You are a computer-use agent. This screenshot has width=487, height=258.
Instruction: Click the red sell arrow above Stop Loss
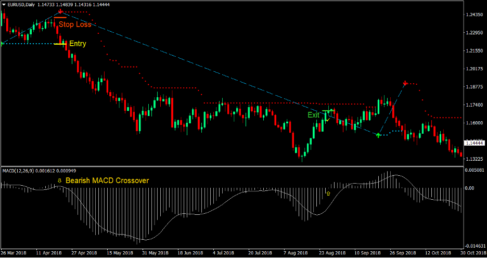click(60, 11)
